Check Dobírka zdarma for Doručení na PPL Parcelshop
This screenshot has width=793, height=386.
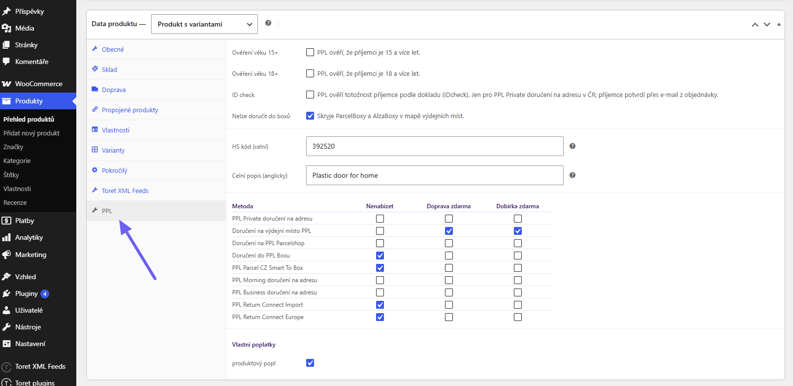click(518, 243)
